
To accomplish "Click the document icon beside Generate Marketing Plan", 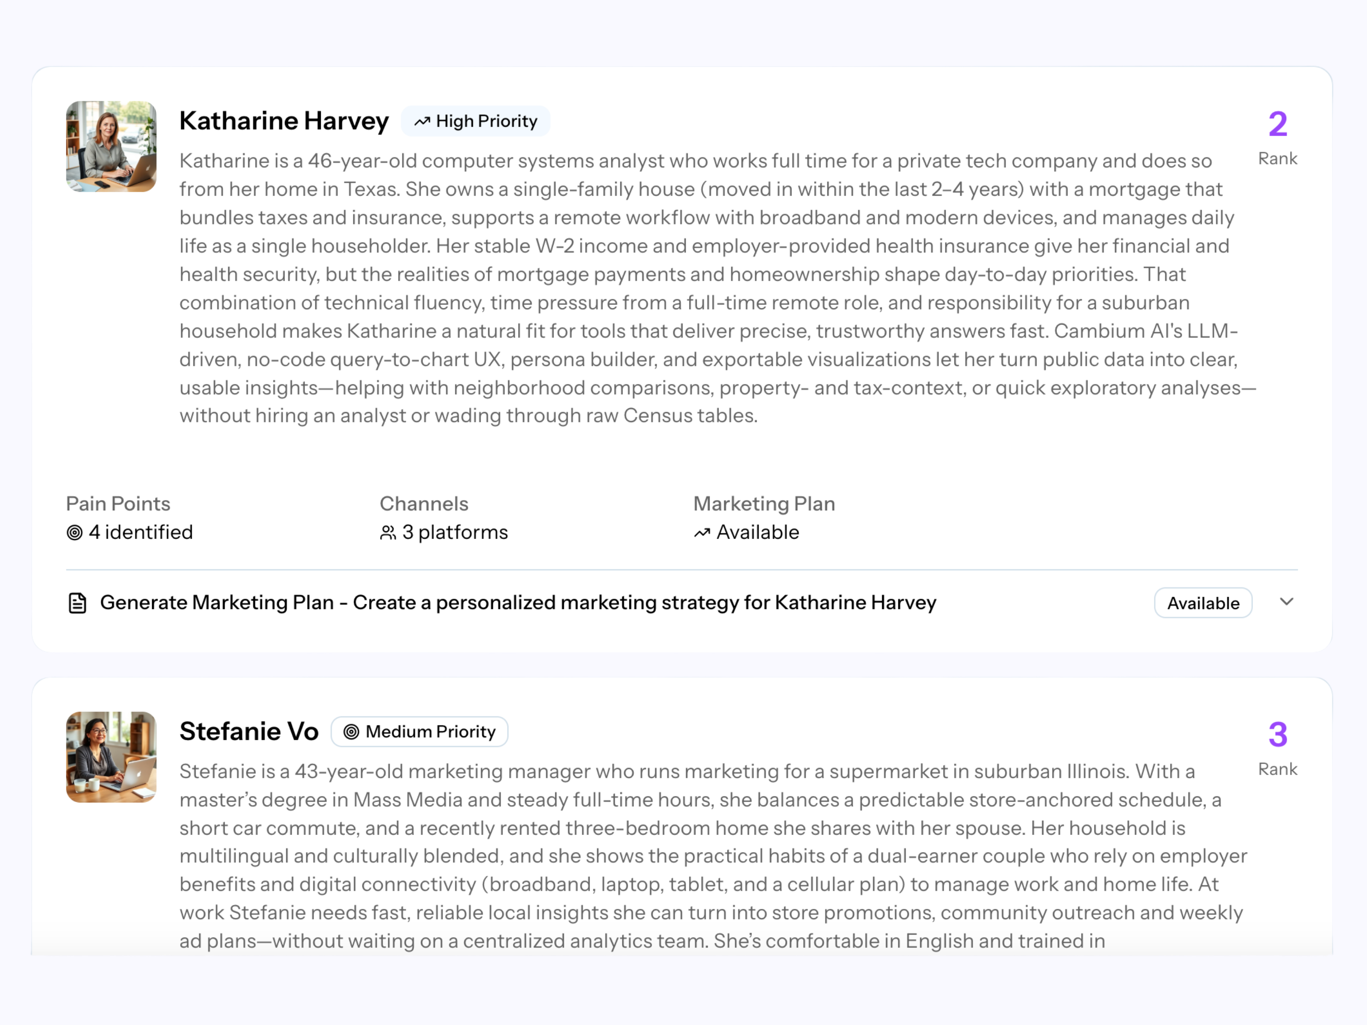I will (x=77, y=603).
